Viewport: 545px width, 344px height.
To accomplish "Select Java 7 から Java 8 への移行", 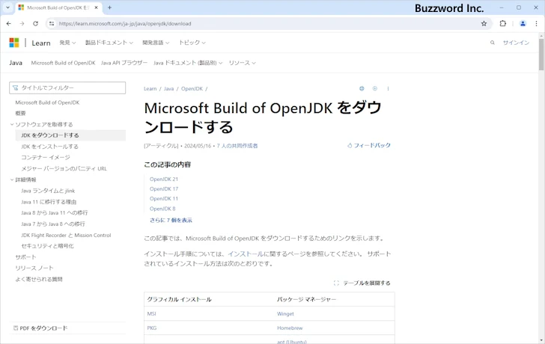I will [53, 224].
